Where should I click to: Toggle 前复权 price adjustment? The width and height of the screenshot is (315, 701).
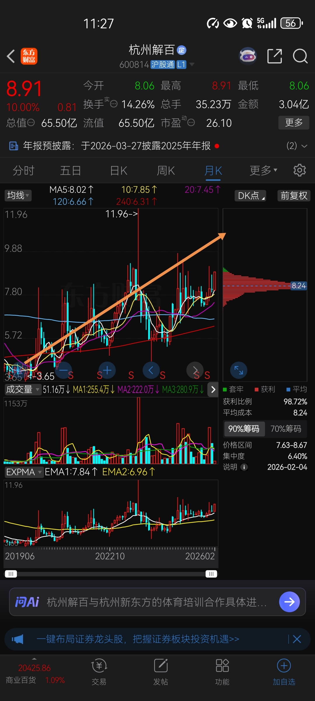(294, 195)
